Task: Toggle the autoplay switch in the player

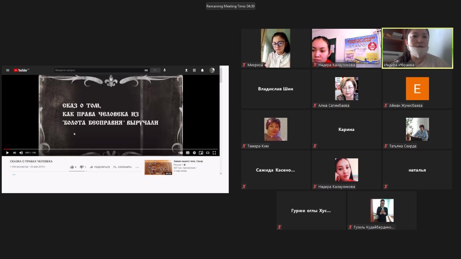Action: click(180, 153)
